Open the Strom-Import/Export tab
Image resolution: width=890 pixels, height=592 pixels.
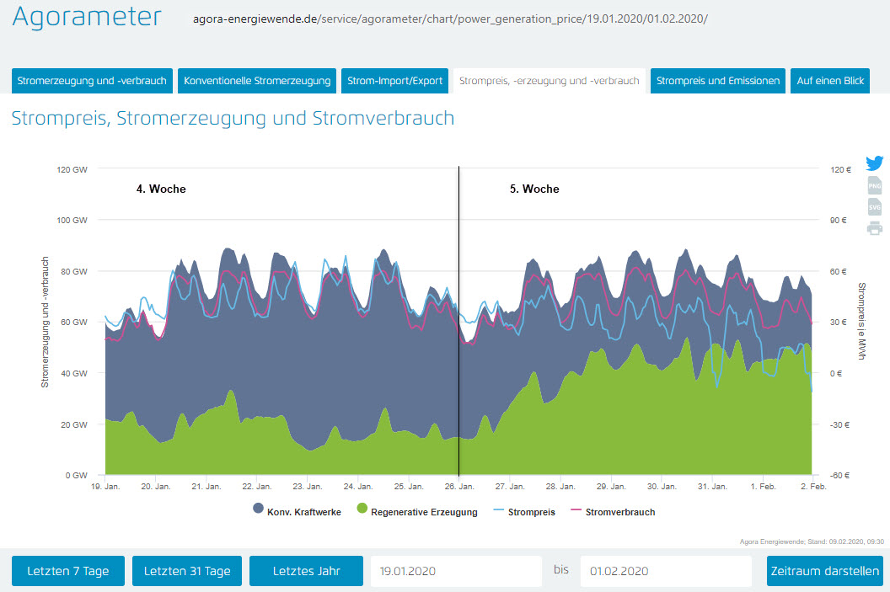coord(394,81)
